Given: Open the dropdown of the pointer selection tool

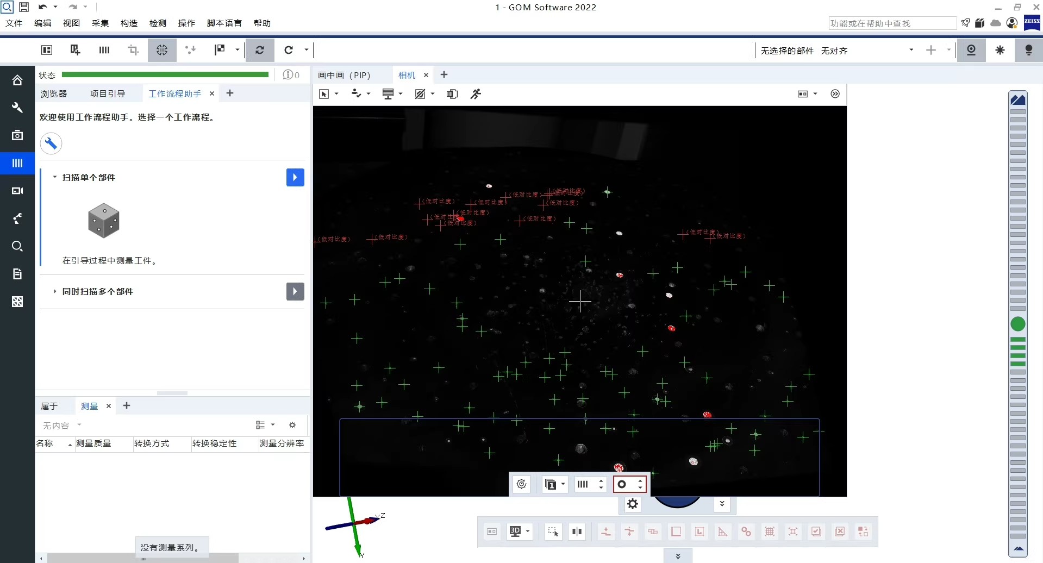Looking at the screenshot, I should (x=336, y=94).
